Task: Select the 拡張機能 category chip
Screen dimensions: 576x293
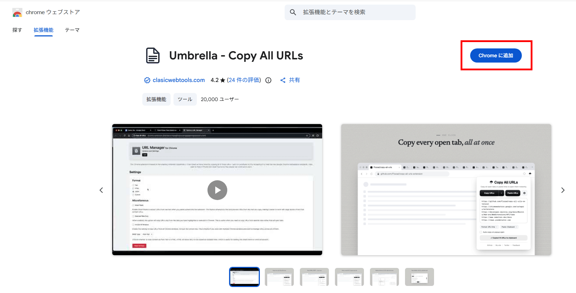Action: coord(156,99)
